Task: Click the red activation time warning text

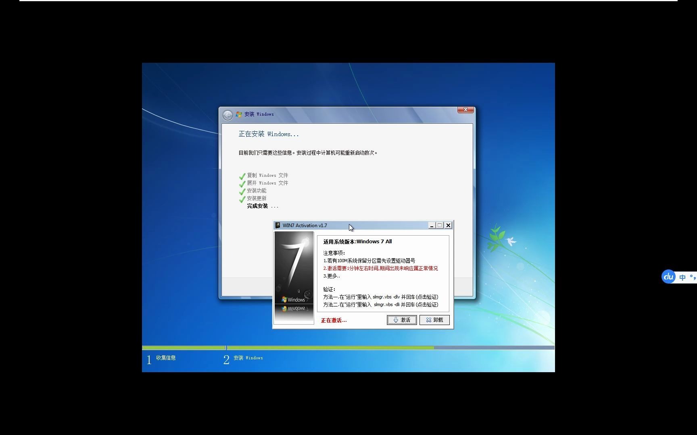Action: point(380,268)
